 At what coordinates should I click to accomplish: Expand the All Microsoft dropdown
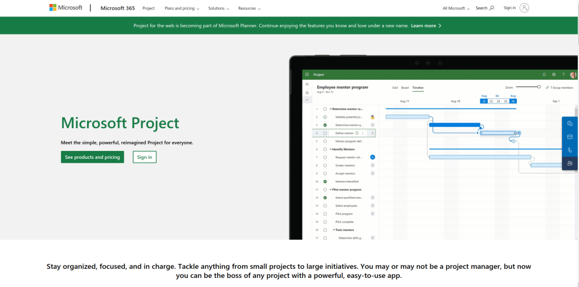pyautogui.click(x=456, y=8)
